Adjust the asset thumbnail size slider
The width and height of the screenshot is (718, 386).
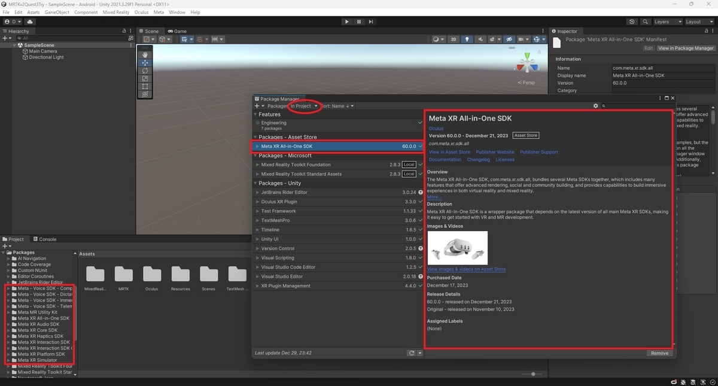pos(533,373)
